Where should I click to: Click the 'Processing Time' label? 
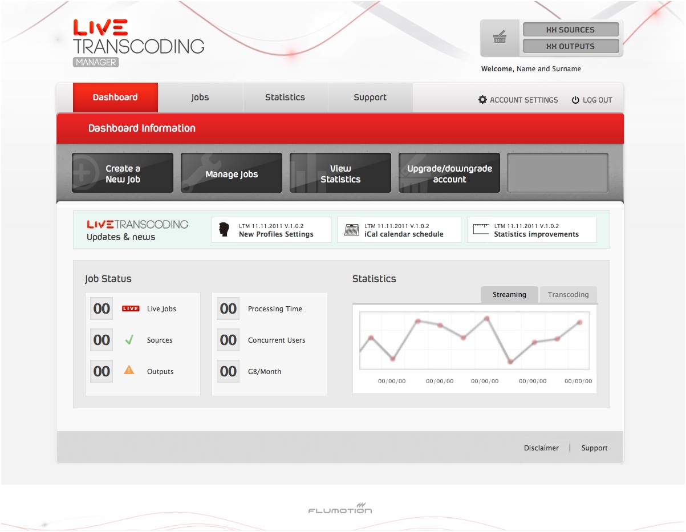[275, 309]
